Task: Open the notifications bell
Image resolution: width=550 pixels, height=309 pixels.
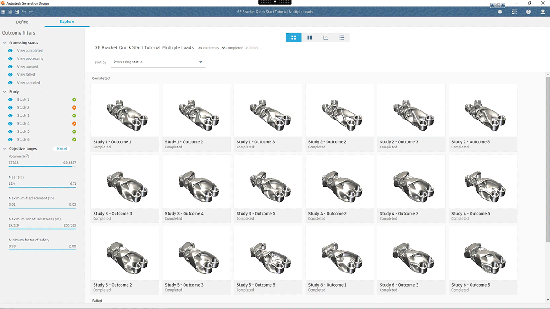Action: coord(500,11)
